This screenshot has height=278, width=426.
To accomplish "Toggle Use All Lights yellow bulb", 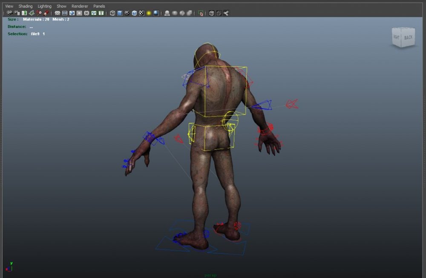I will [149, 13].
